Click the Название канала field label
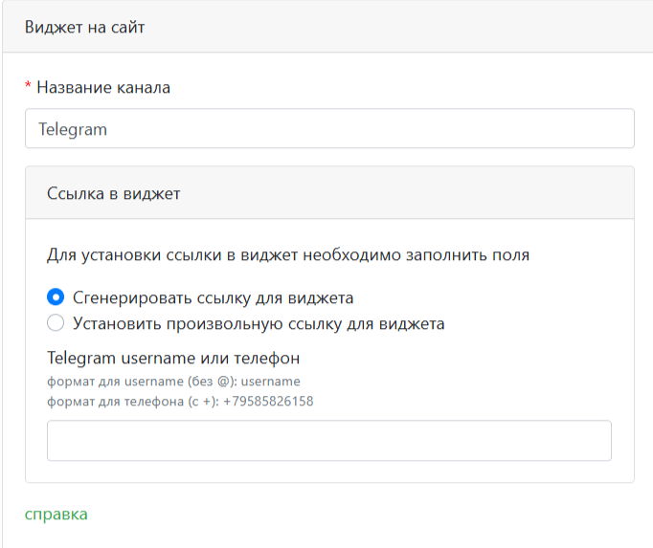 (103, 87)
